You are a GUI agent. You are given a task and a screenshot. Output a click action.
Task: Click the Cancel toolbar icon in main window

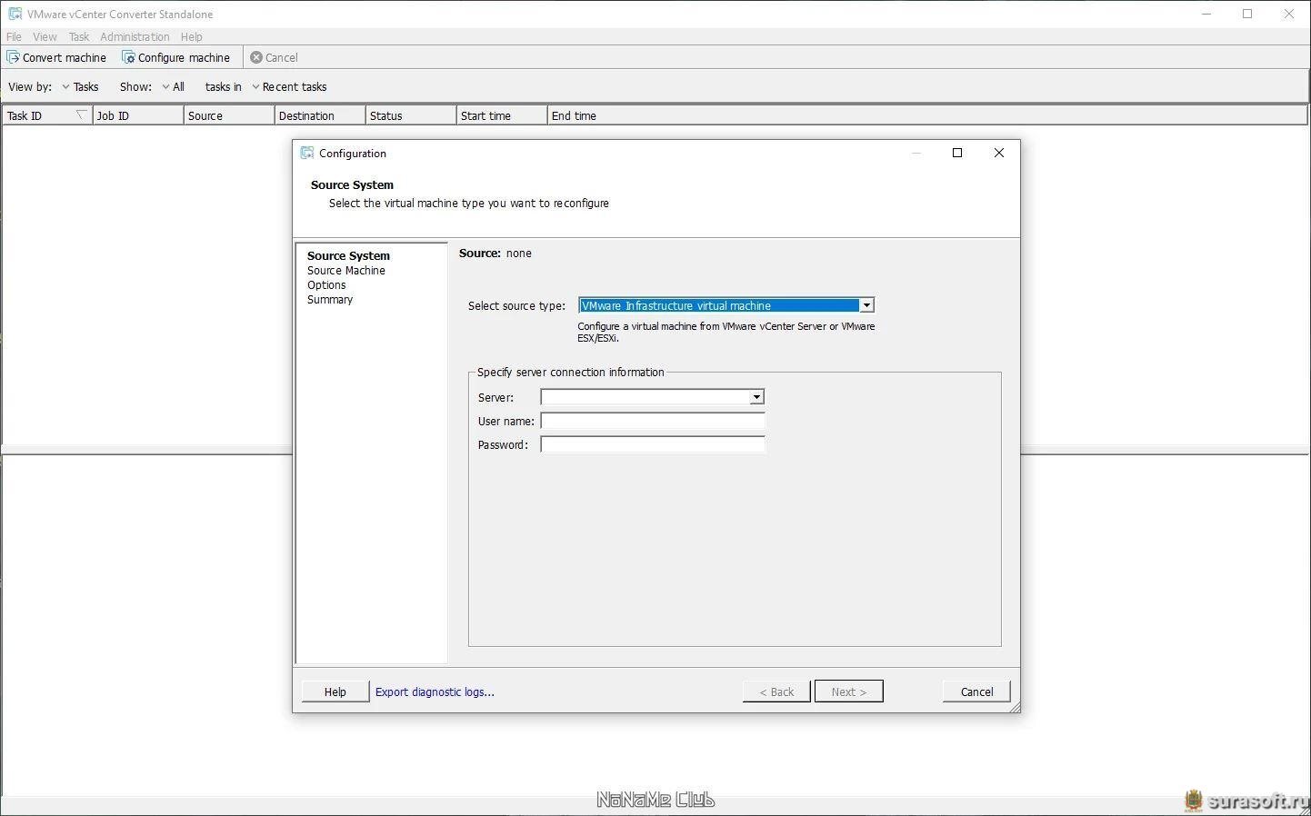coord(256,57)
